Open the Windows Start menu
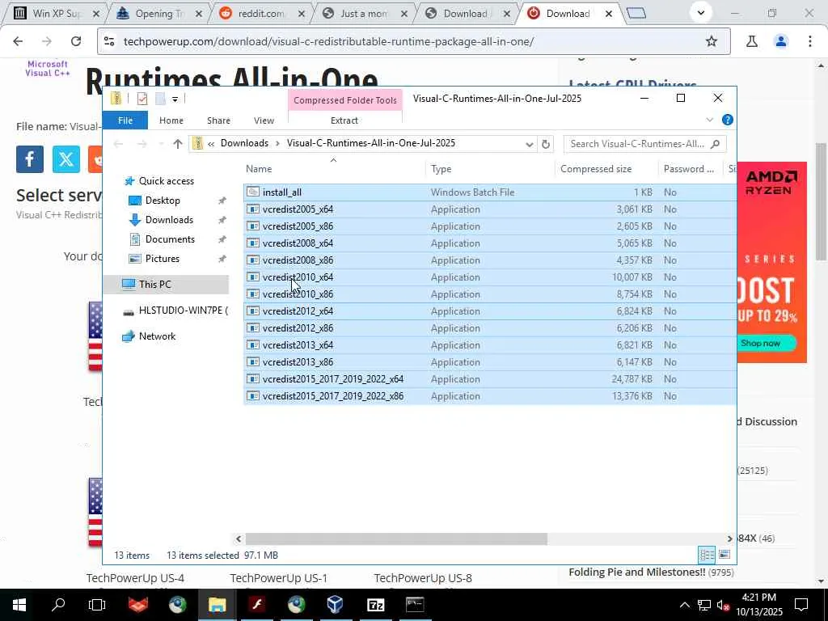Image resolution: width=828 pixels, height=621 pixels. tap(19, 605)
